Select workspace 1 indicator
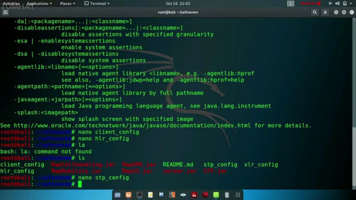The height and width of the screenshot is (200, 356). click(x=290, y=4)
